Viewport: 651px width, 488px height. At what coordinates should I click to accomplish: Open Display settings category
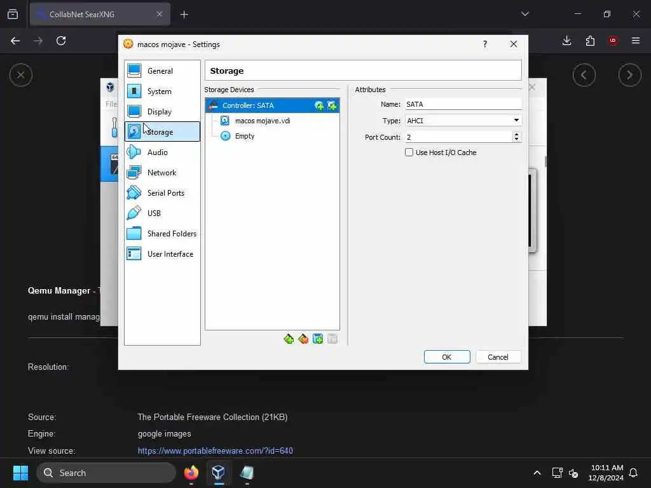pyautogui.click(x=162, y=112)
